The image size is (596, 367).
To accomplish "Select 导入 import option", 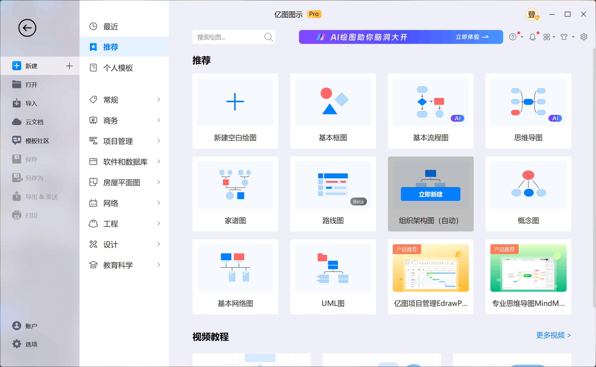I will point(40,103).
